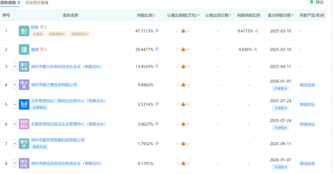The height and width of the screenshot is (174, 333).
Task: Click the pie chart icon beside 47.7113%
Action: pos(157,30)
